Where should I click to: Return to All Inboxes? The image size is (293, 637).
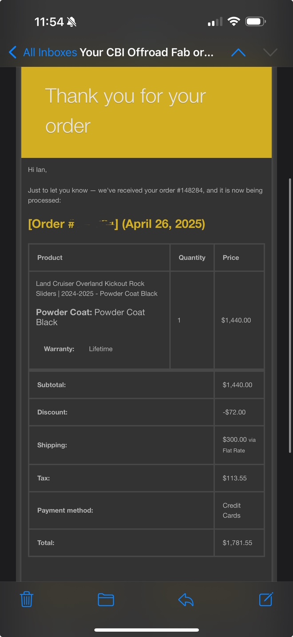tap(50, 52)
